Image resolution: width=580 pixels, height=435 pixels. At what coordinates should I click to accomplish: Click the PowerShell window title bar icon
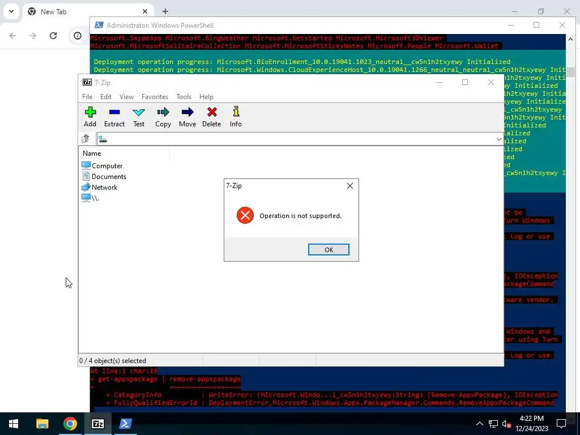click(x=99, y=25)
